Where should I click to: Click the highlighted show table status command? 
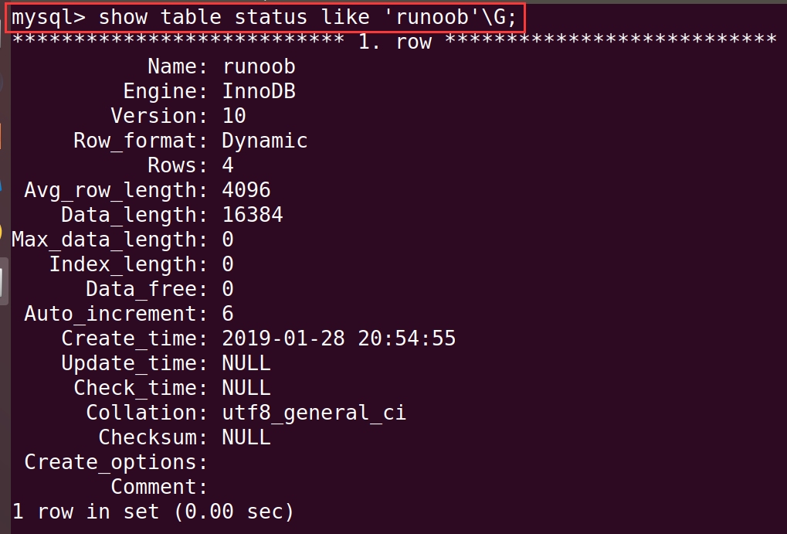pyautogui.click(x=266, y=17)
